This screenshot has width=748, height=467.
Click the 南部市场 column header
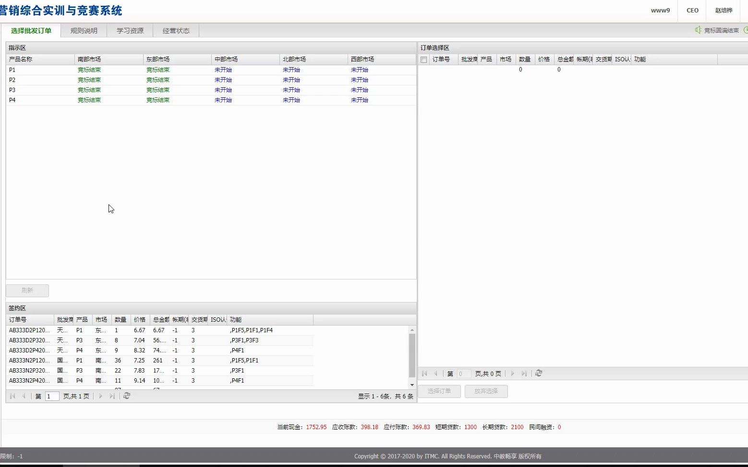pos(109,59)
